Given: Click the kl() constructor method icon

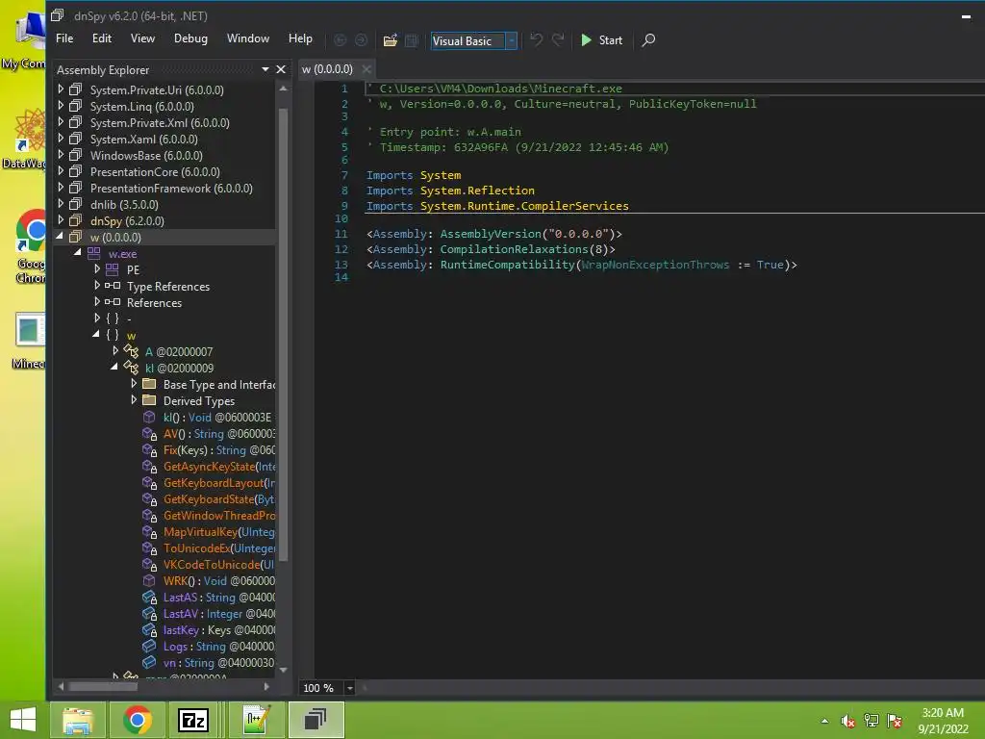Looking at the screenshot, I should click(149, 417).
